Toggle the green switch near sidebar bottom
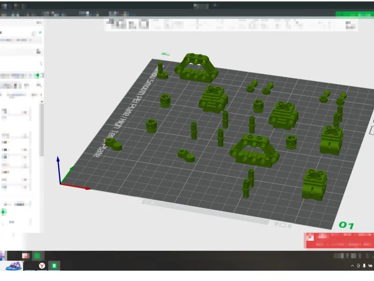The width and height of the screenshot is (374, 281). [x=4, y=212]
